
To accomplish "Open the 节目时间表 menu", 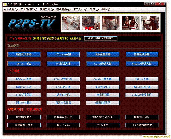I will coord(29,9).
